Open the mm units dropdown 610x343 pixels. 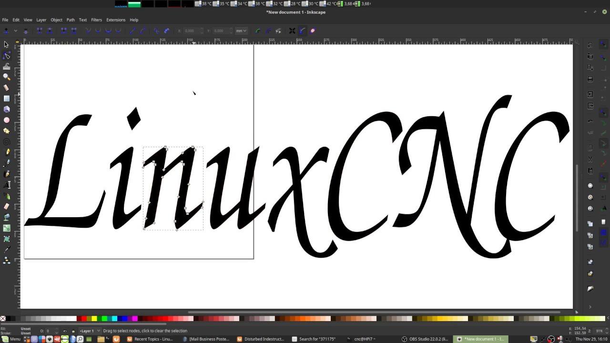(x=241, y=30)
